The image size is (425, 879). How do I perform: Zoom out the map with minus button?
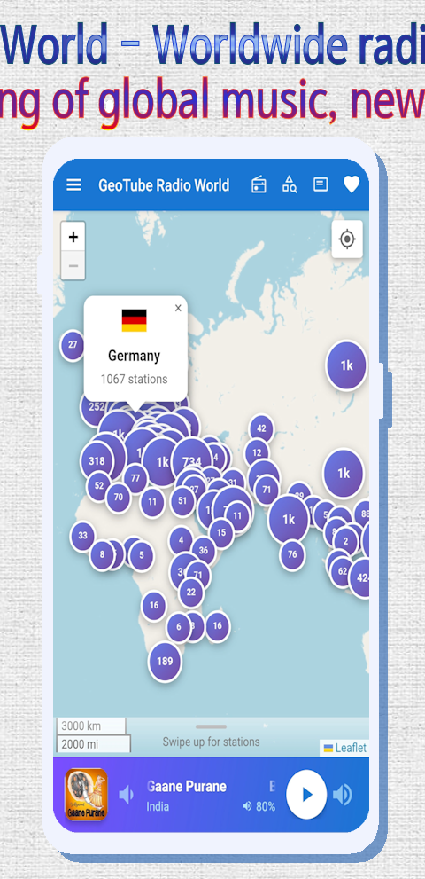[73, 266]
